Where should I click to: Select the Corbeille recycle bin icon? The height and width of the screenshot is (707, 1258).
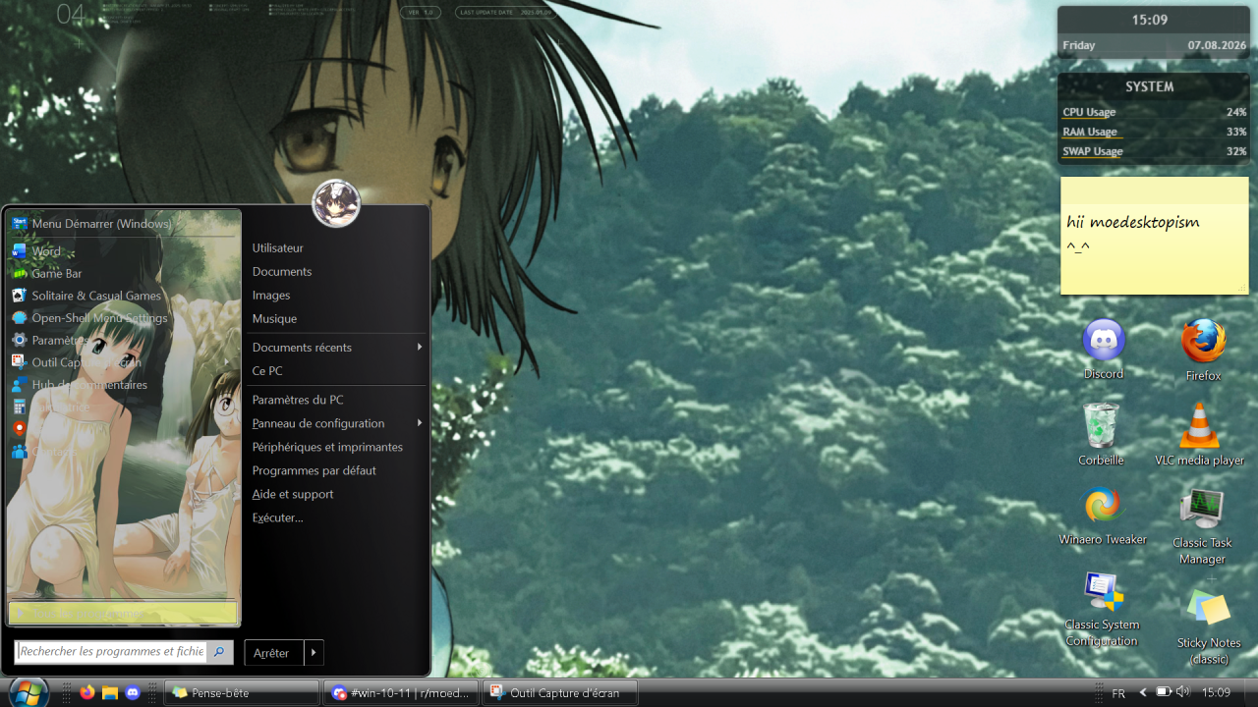point(1101,434)
